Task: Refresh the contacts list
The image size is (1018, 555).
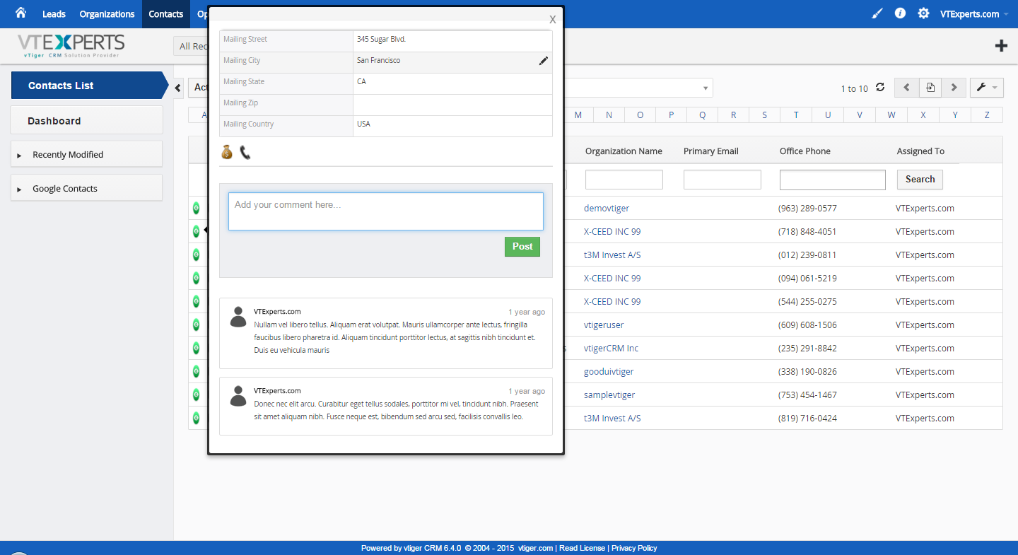Action: tap(880, 88)
